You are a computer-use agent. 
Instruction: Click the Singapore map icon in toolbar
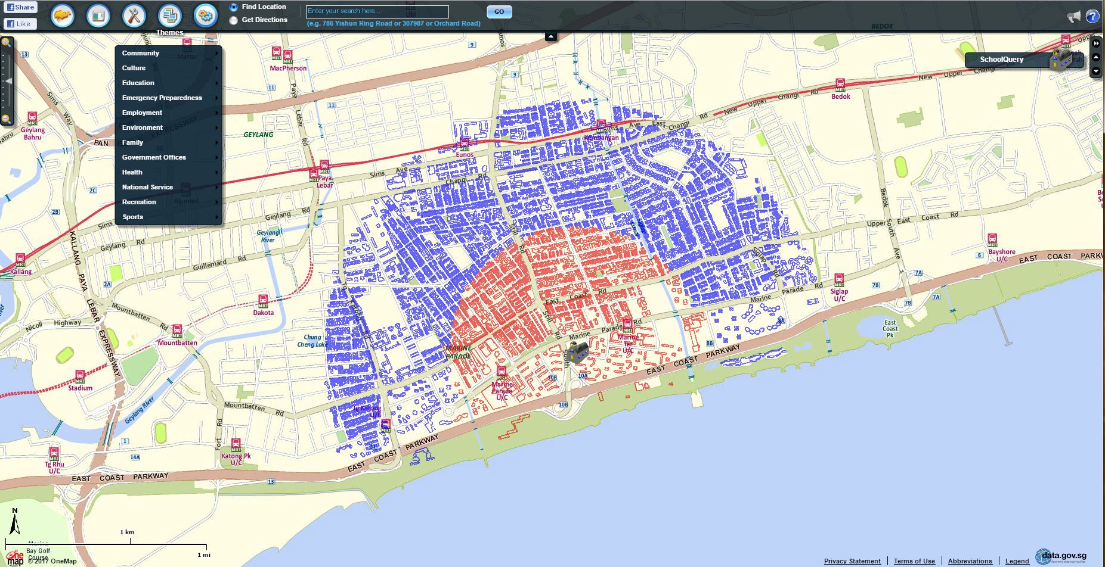coord(63,15)
